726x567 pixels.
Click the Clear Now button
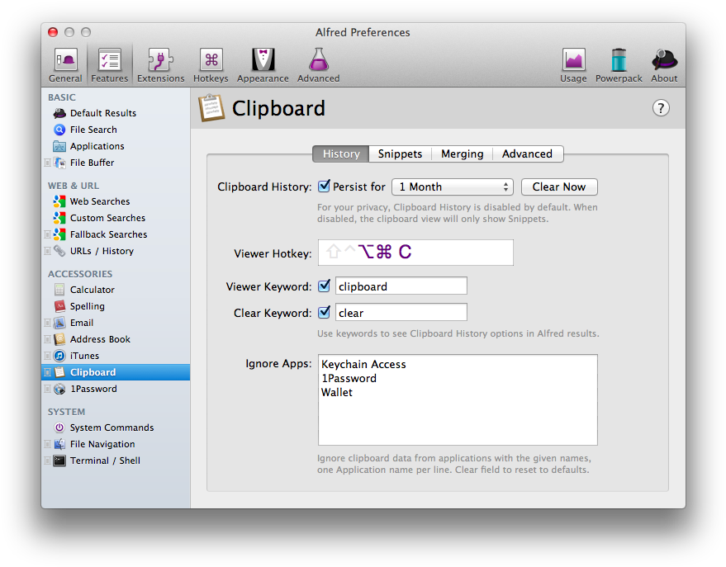tap(559, 187)
